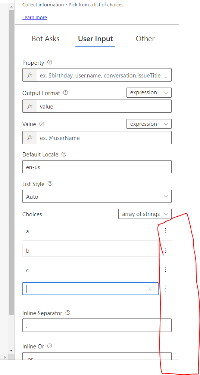Click the enter arrow in new choice field
This screenshot has width=200, height=375.
click(x=152, y=289)
